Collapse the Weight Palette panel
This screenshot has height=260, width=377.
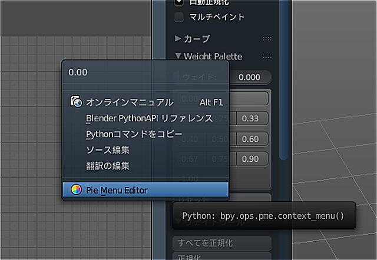tap(178, 56)
